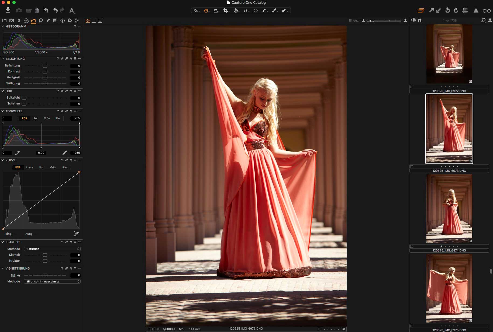Open the Klarheit Methode dropdown
Viewport: 493px width, 332px height.
[x=52, y=249]
